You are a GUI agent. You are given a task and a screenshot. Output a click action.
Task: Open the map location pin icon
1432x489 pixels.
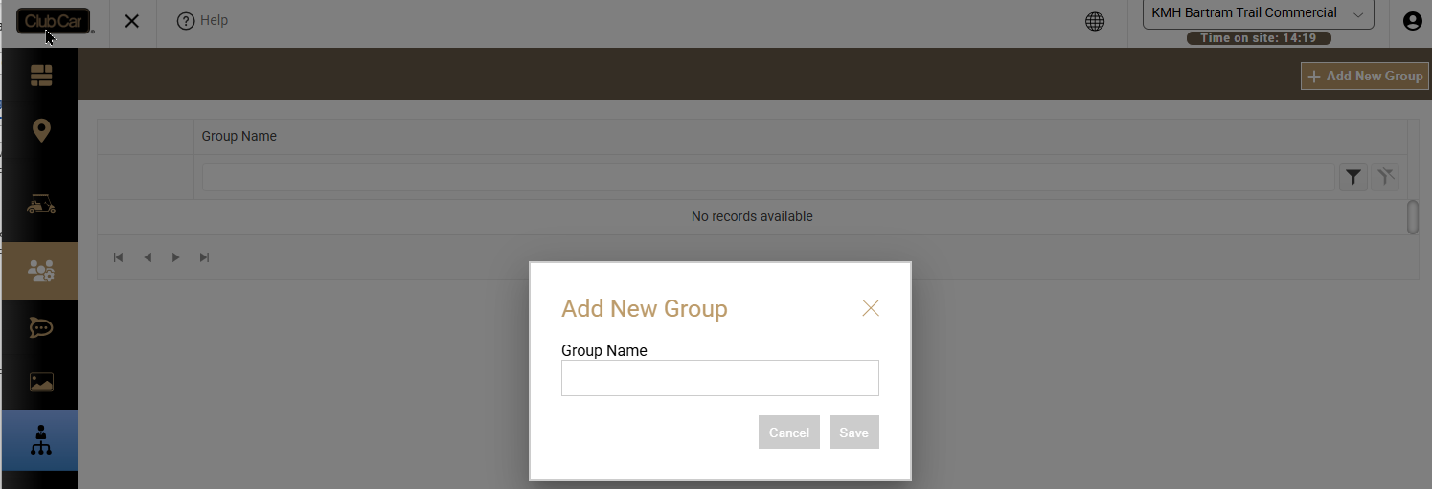point(41,130)
